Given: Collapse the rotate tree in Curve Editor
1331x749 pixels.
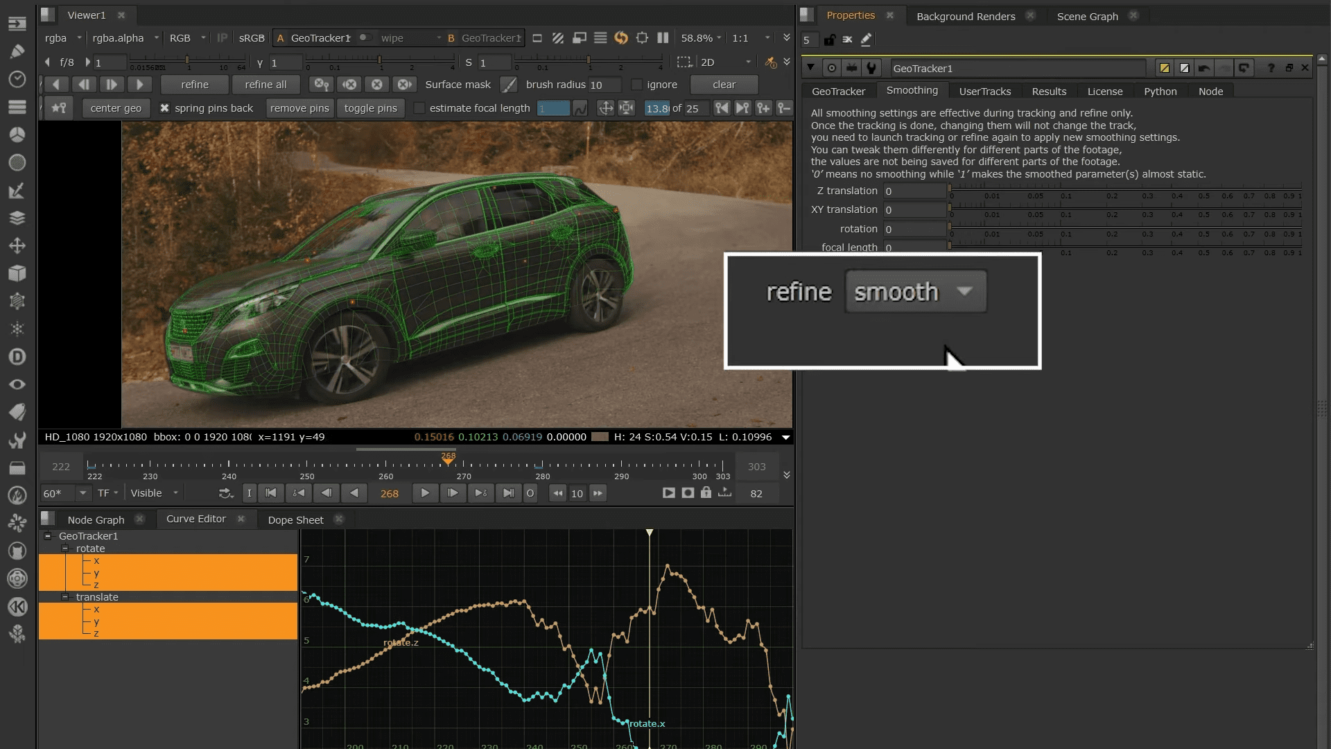Looking at the screenshot, I should click(x=65, y=549).
